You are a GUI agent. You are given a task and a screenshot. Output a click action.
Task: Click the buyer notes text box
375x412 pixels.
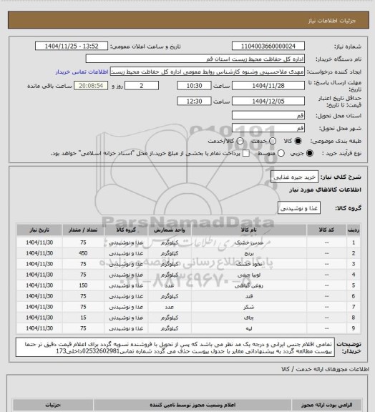tap(175, 348)
